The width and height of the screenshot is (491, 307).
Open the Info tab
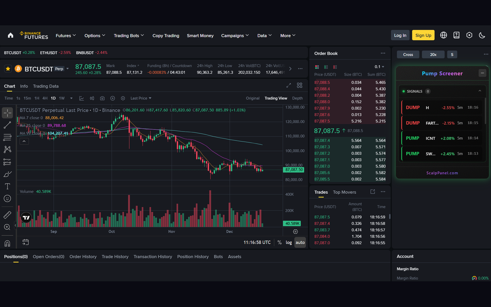click(x=24, y=86)
